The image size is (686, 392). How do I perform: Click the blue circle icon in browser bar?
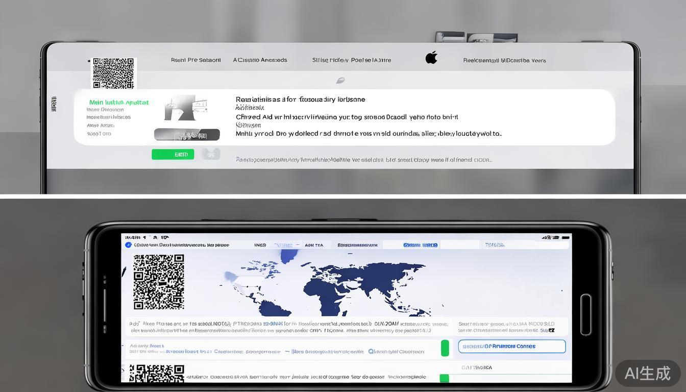129,245
